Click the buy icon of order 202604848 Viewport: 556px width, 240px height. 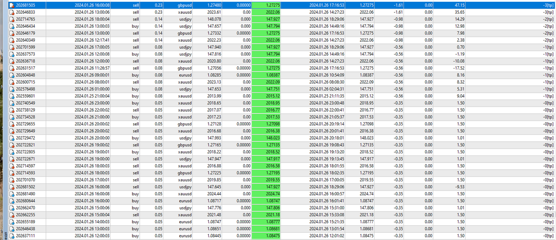(12, 75)
